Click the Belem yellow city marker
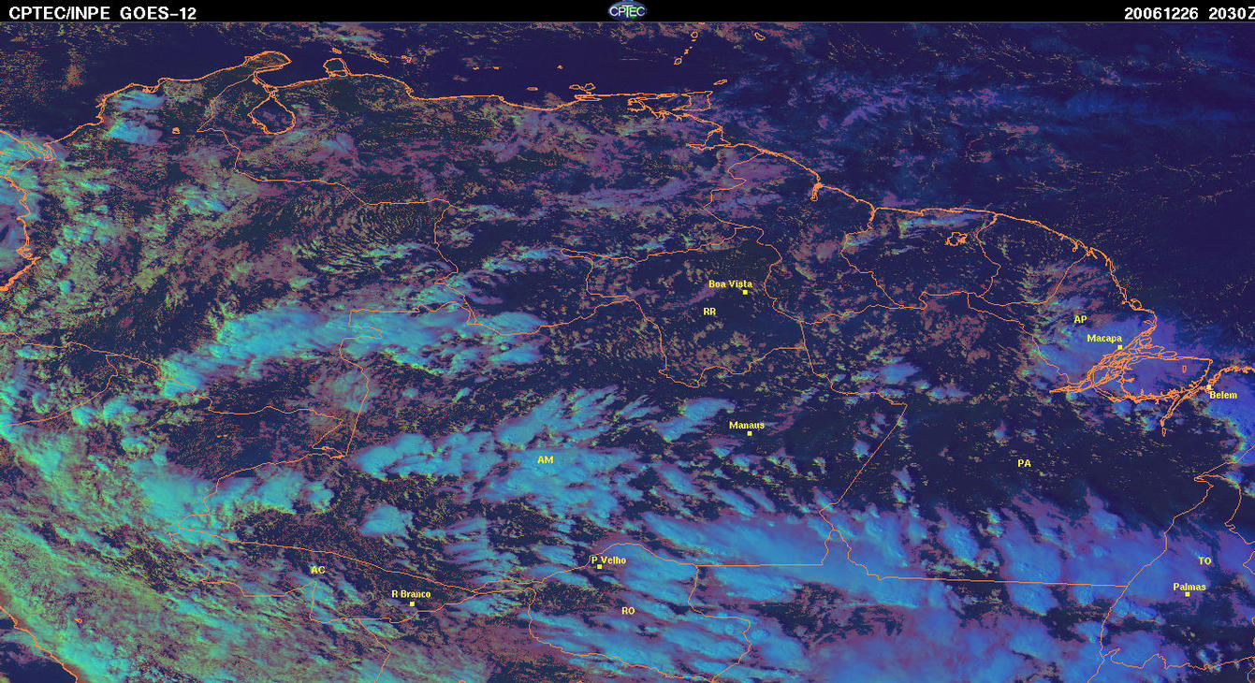This screenshot has width=1255, height=683. (1208, 387)
